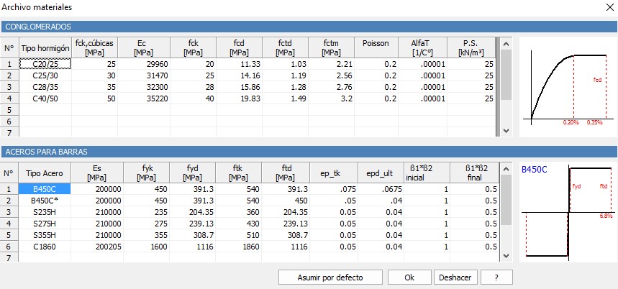Select the C20/25 concrete type cell

coord(45,64)
